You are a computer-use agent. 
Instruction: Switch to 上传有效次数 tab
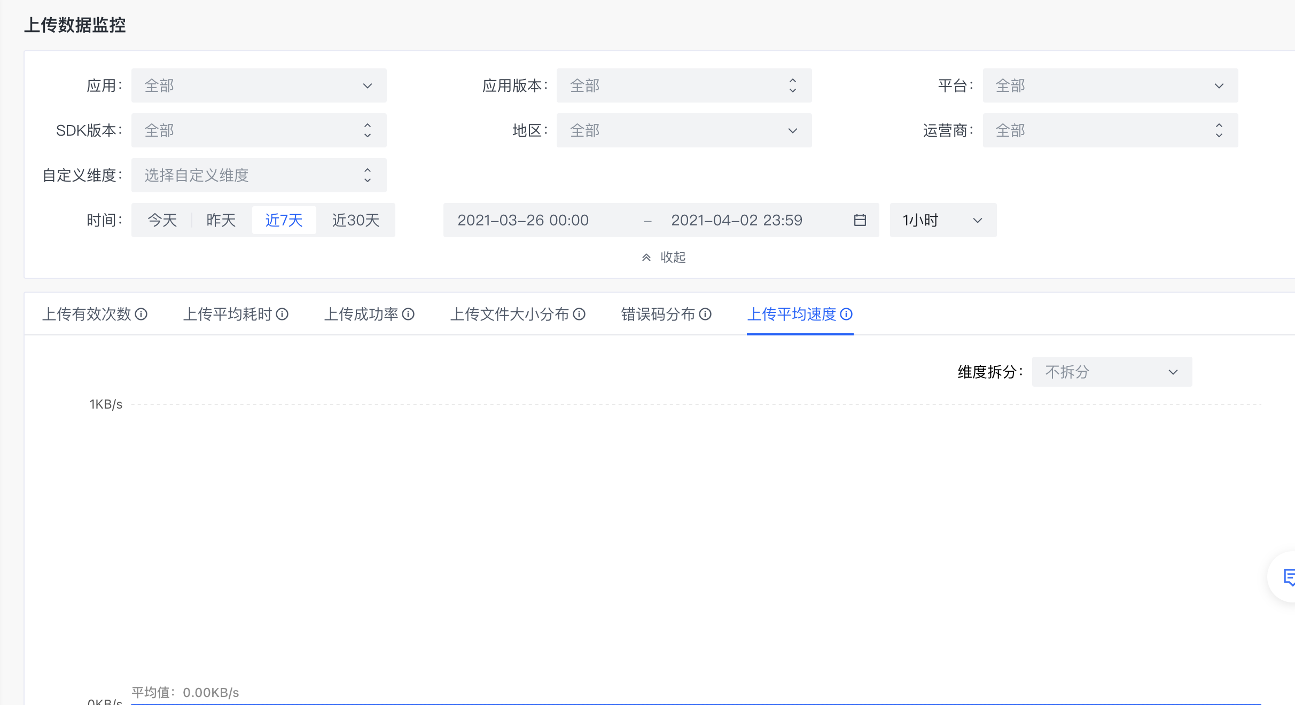[95, 314]
